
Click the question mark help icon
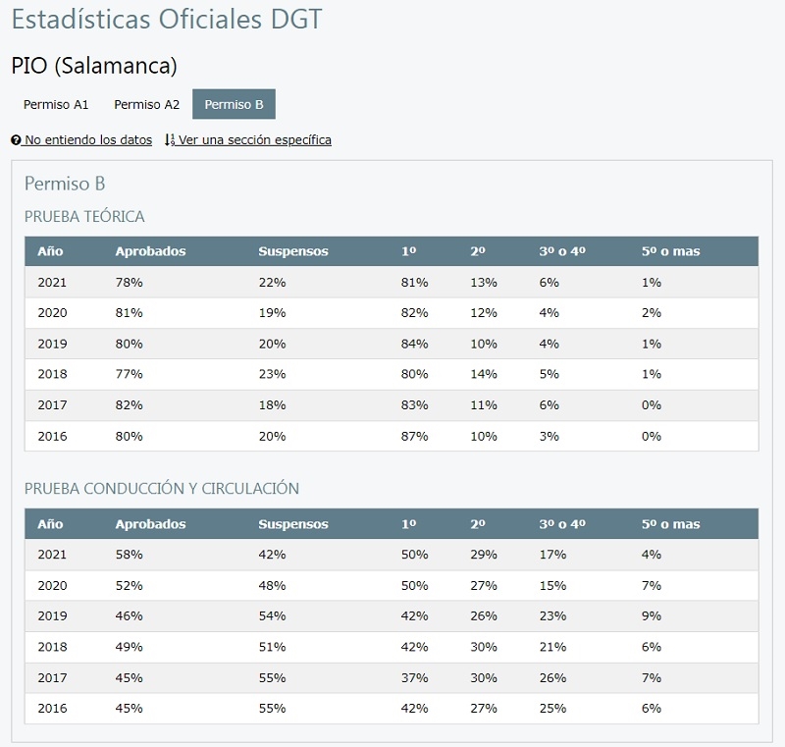[x=16, y=140]
